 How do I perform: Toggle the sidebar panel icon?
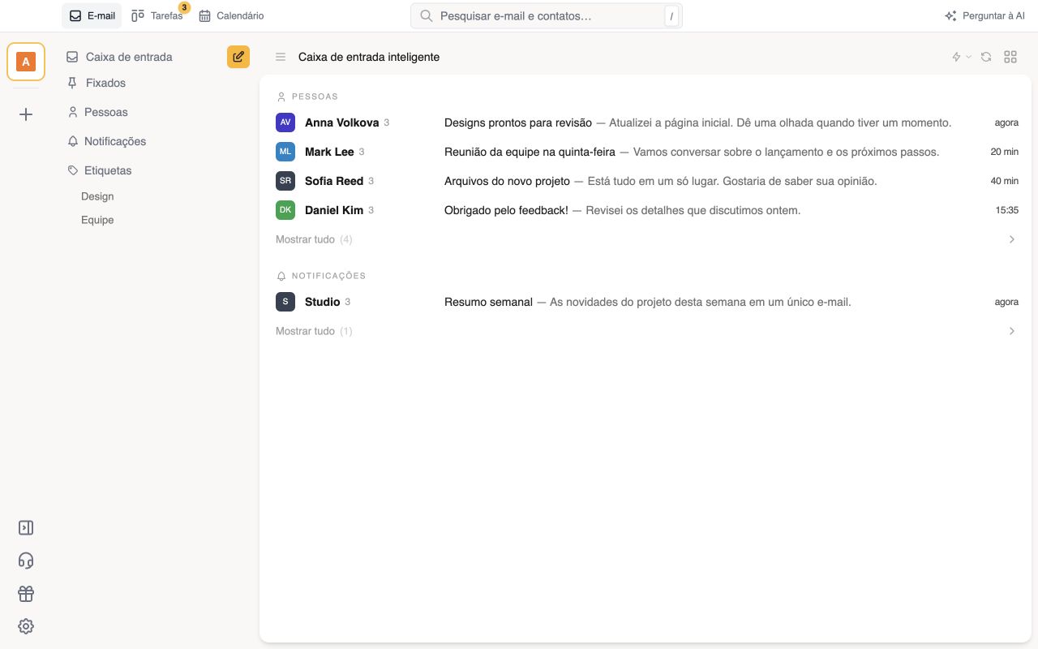[x=26, y=527]
